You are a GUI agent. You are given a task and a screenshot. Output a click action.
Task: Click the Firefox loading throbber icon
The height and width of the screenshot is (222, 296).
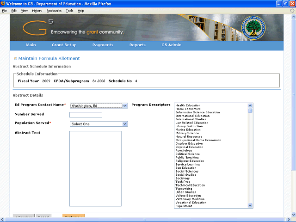click(292, 10)
